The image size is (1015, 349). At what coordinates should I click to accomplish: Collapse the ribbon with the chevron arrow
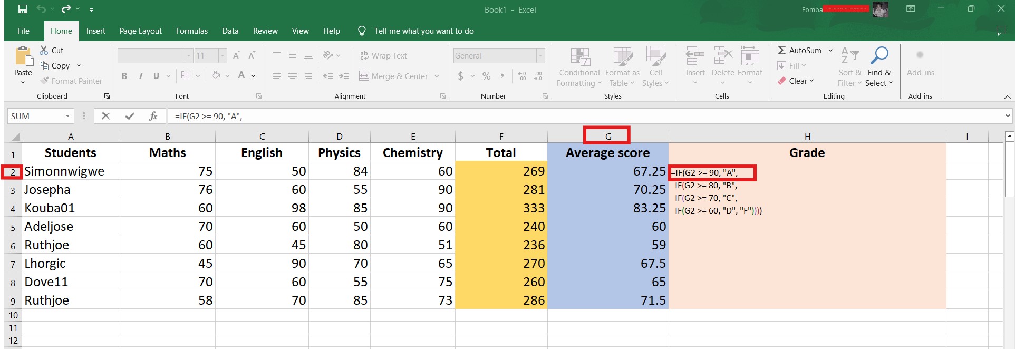1007,97
